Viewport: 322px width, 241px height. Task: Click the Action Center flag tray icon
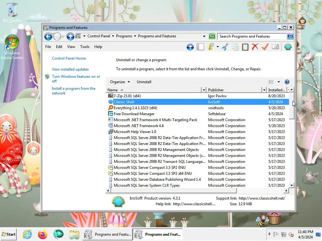[x=276, y=234]
